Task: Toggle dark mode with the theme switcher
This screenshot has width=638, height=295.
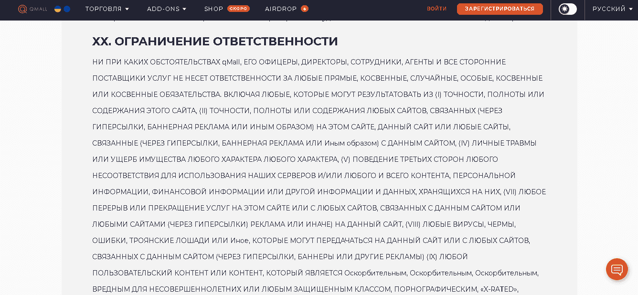Action: tap(567, 9)
